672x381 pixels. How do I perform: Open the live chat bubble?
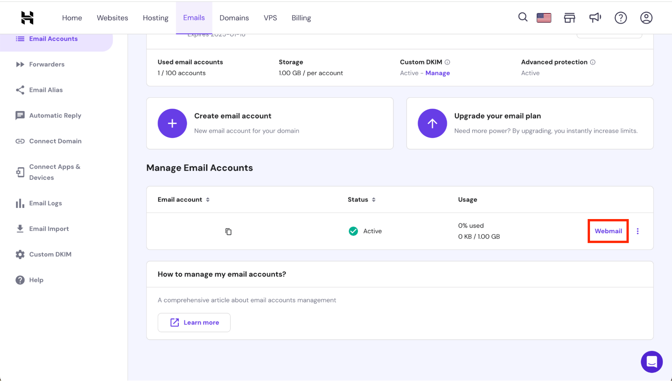click(x=651, y=362)
